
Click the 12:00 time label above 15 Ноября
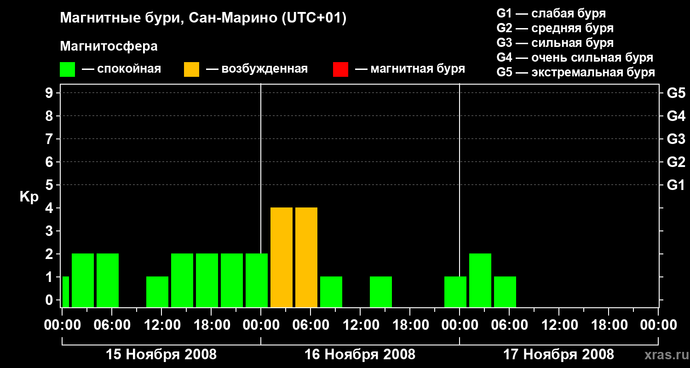[x=161, y=325]
